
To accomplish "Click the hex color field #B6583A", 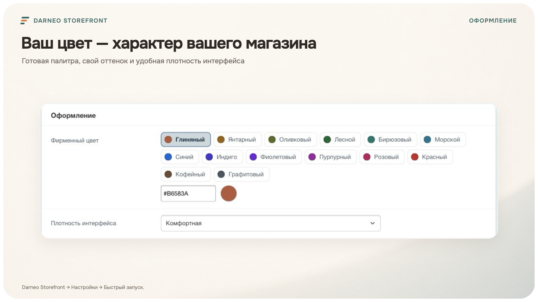I will pos(188,193).
